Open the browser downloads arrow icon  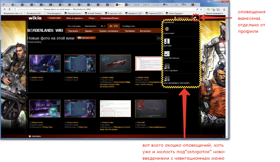[x=224, y=9]
